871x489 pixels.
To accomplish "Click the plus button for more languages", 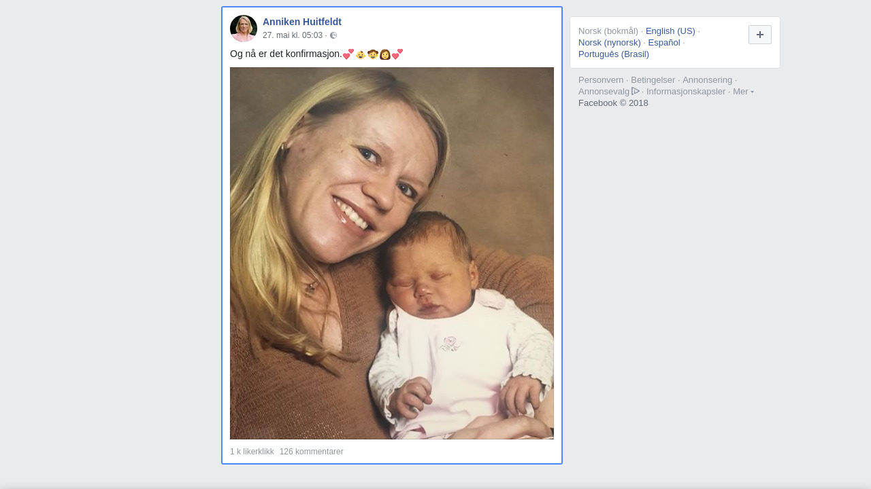I will [x=760, y=35].
